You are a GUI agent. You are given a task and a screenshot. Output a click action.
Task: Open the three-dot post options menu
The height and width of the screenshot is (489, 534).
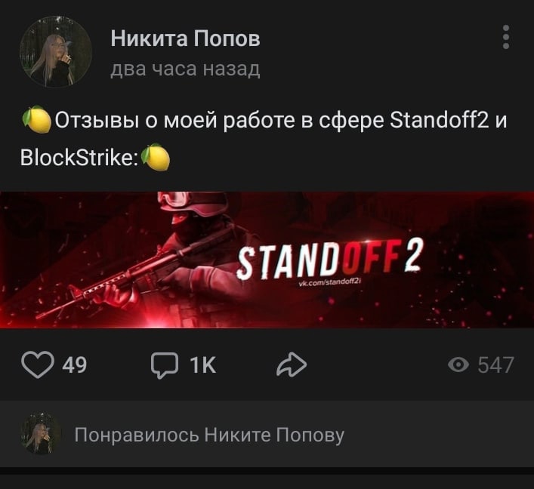click(506, 37)
